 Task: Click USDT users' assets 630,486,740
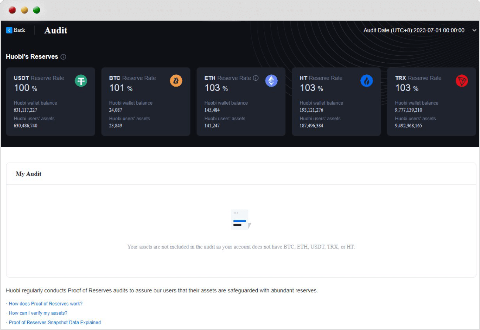pos(25,125)
